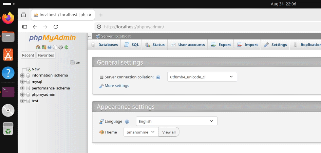This screenshot has height=153, width=321.
Task: Toggle the link with main panel icon
Action: point(78,63)
